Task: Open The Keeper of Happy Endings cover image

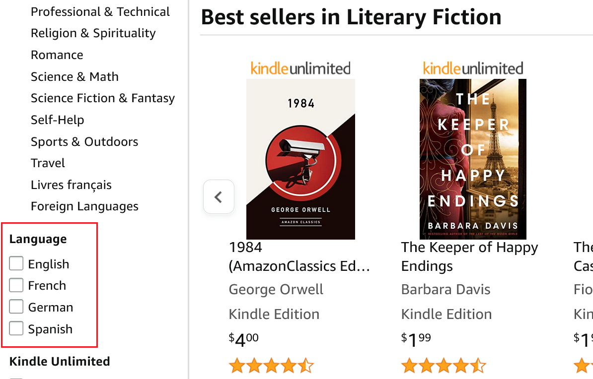Action: (473, 159)
